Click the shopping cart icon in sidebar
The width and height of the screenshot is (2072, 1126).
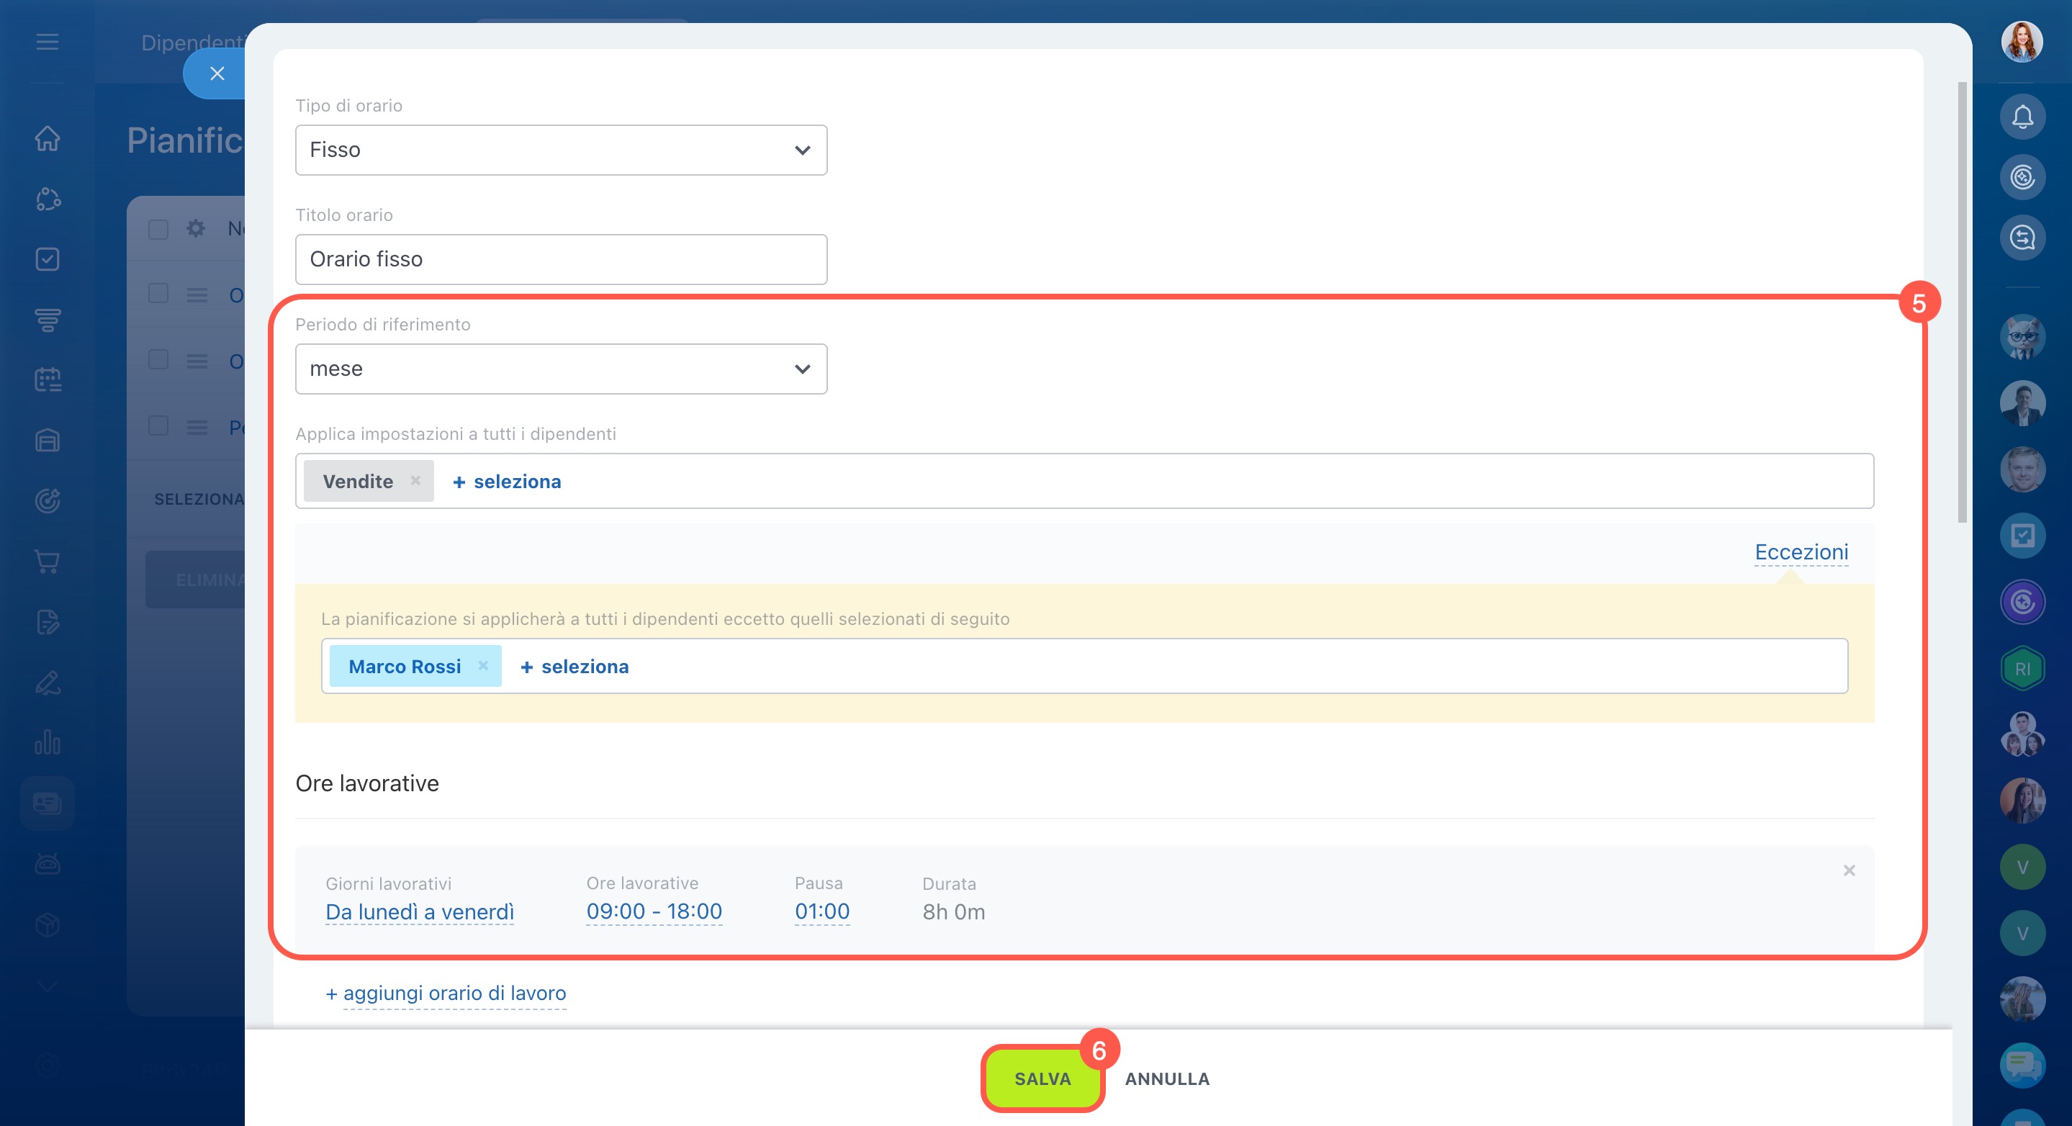tap(48, 562)
